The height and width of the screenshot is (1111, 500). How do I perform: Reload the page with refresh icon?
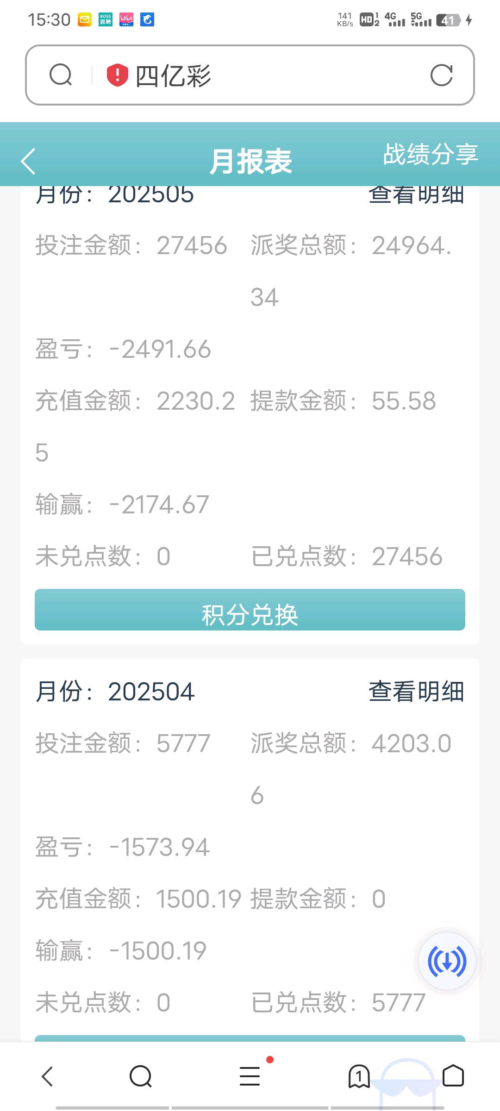pos(441,75)
